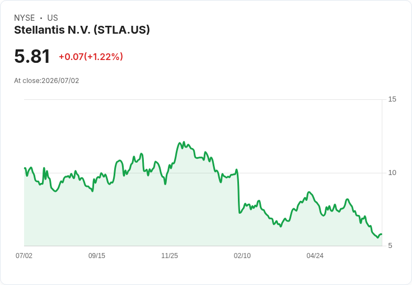Click the 10 value on price axis

[x=392, y=173]
